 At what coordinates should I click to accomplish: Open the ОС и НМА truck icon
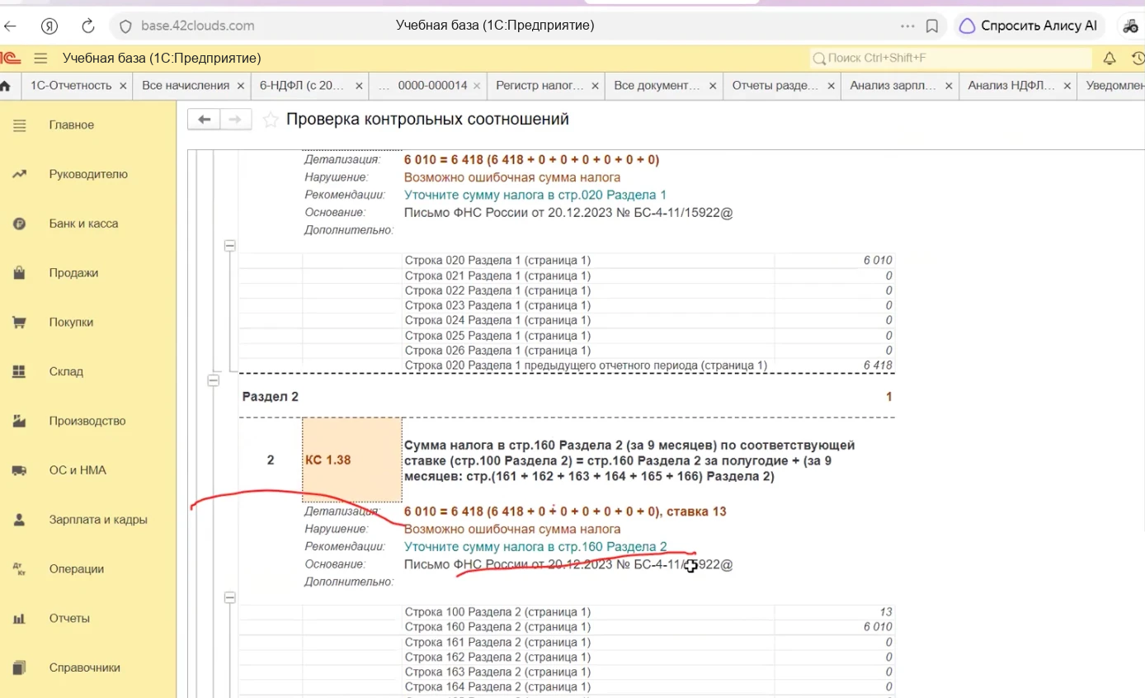pyautogui.click(x=20, y=470)
